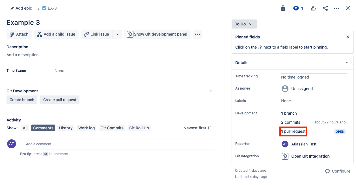This screenshot has height=185, width=356.
Task: Vote with the thumbs up icon
Action: click(313, 8)
